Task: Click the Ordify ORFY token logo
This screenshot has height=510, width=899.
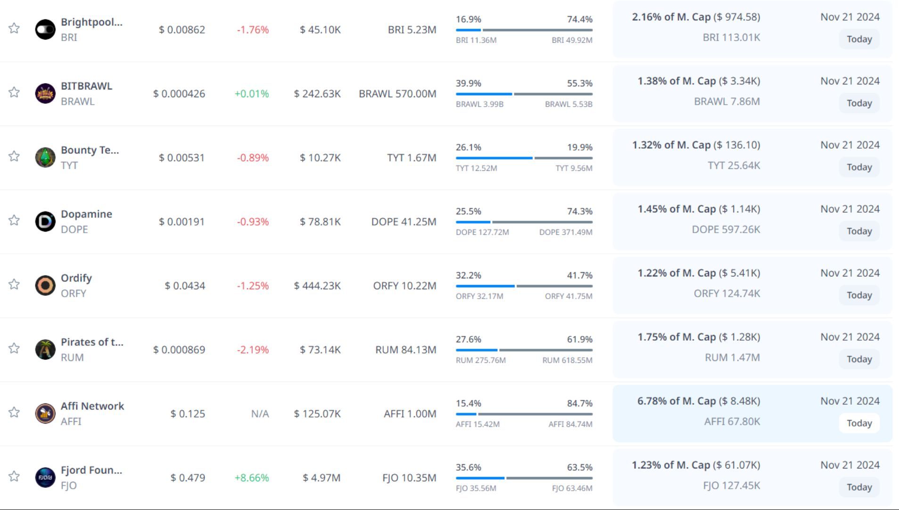Action: click(x=45, y=285)
